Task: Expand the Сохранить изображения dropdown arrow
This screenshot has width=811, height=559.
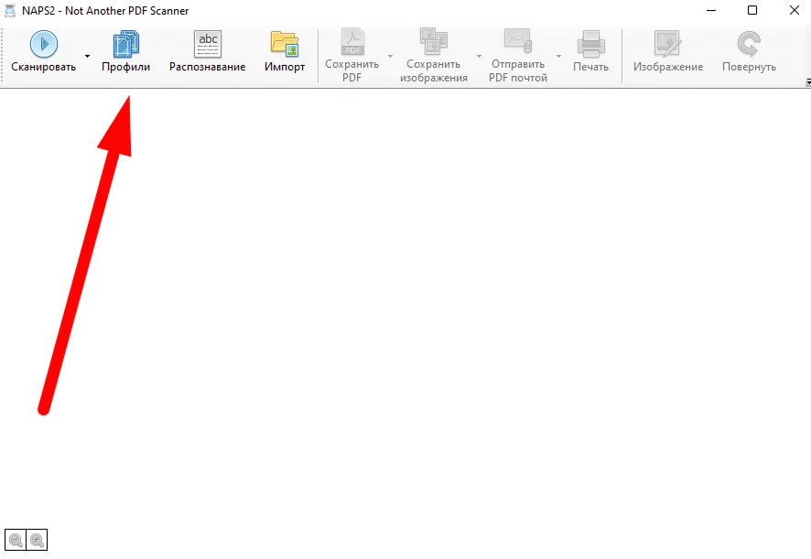Action: coord(479,57)
